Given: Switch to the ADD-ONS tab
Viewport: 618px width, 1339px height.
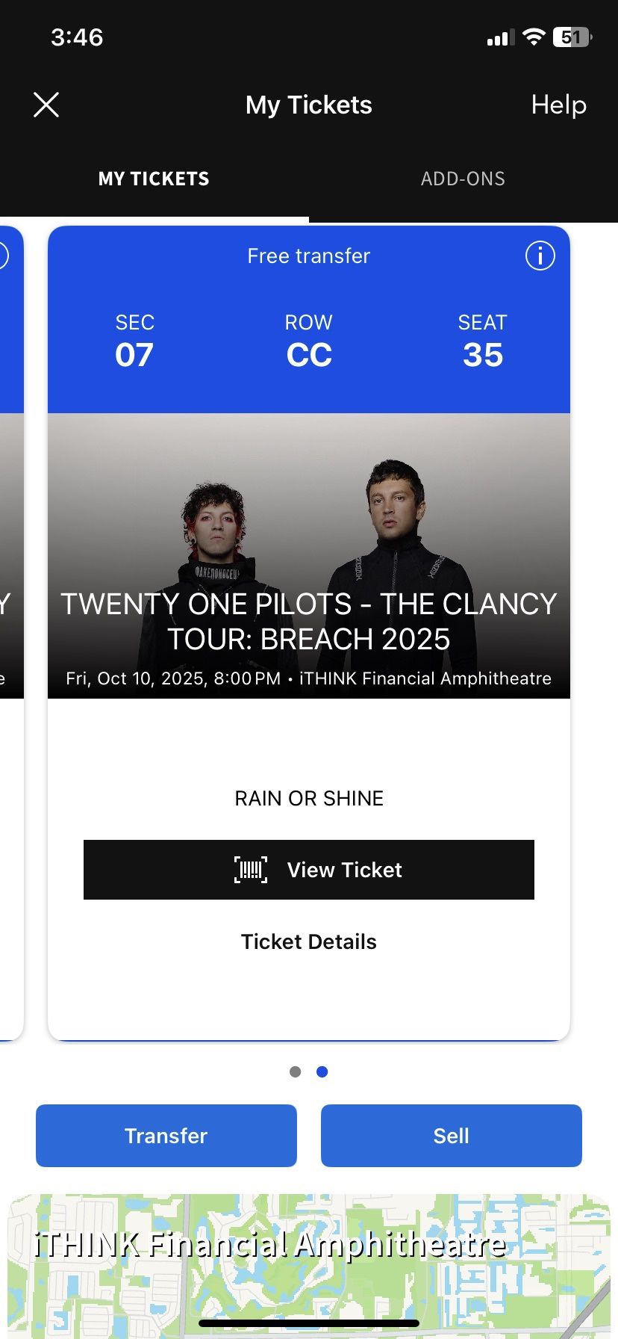Looking at the screenshot, I should [463, 179].
